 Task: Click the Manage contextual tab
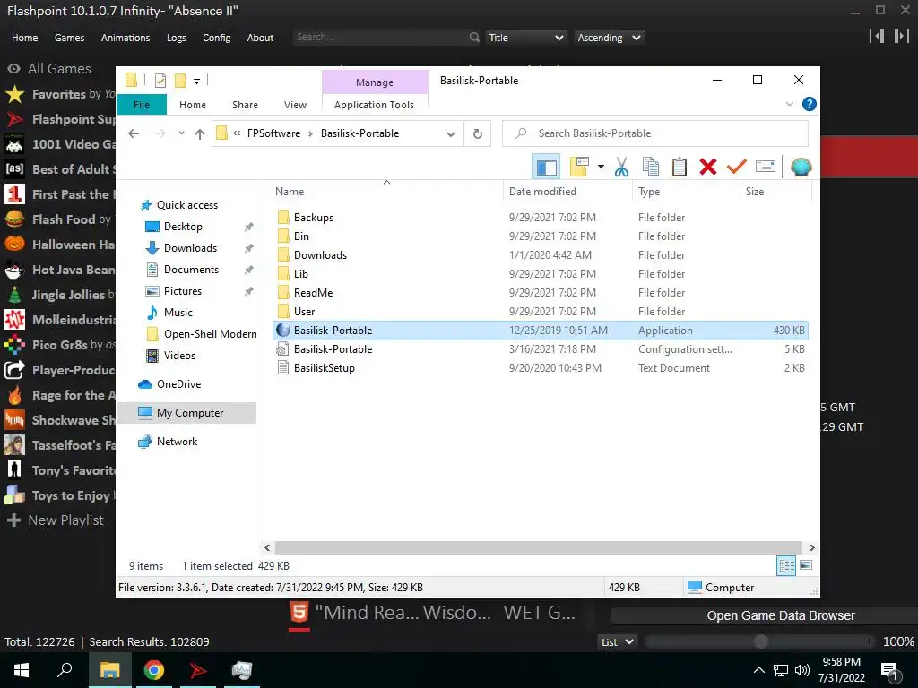tap(375, 82)
